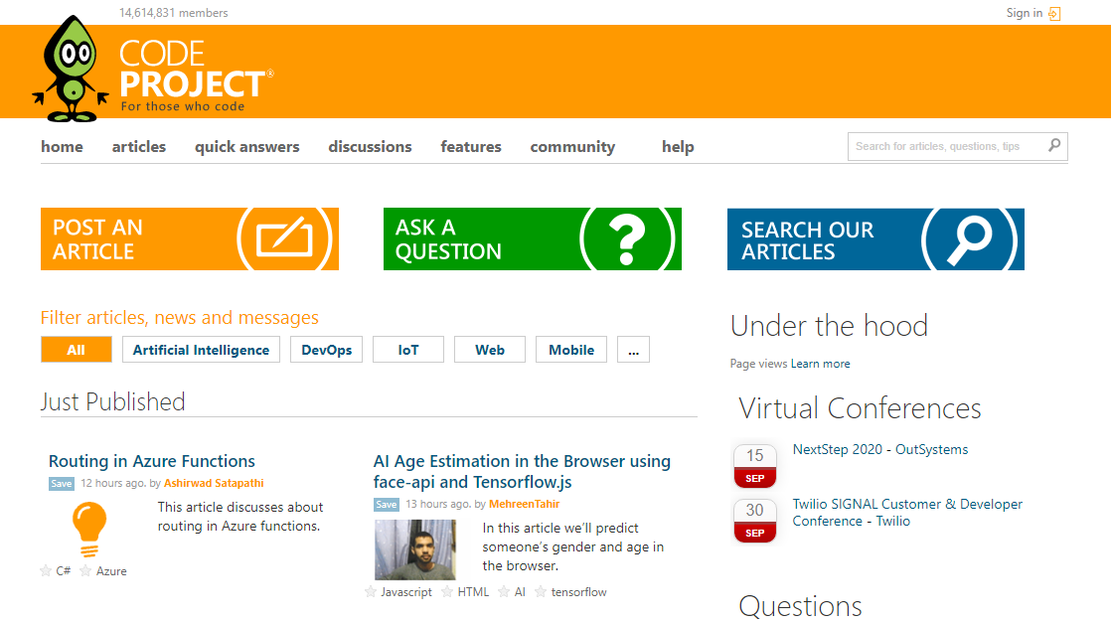Click the pencil icon on Post an Article

coord(283,239)
